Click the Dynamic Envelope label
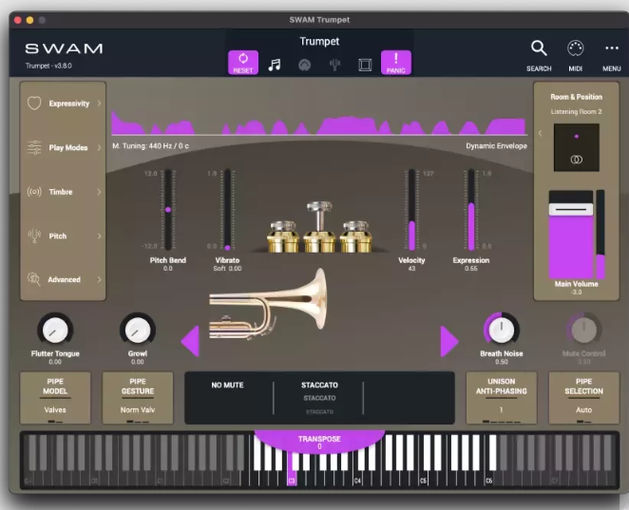 coord(496,146)
